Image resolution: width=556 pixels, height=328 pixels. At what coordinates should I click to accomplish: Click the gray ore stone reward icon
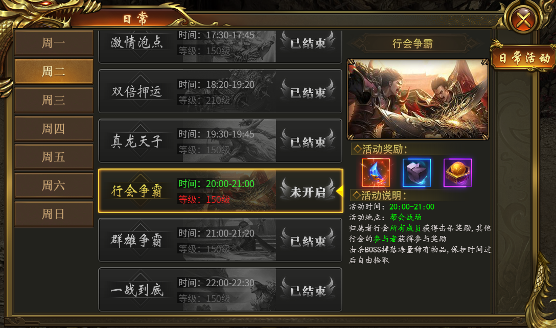[417, 173]
